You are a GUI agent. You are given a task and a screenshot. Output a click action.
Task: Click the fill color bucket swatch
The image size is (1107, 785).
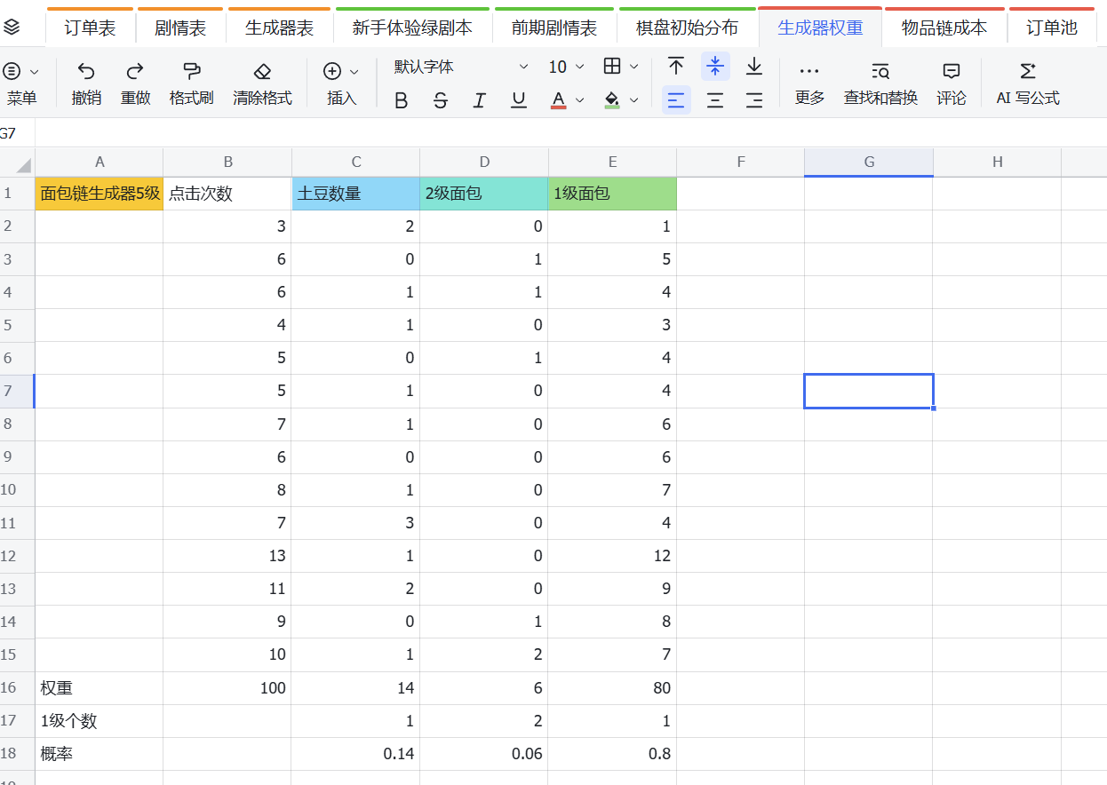coord(612,99)
